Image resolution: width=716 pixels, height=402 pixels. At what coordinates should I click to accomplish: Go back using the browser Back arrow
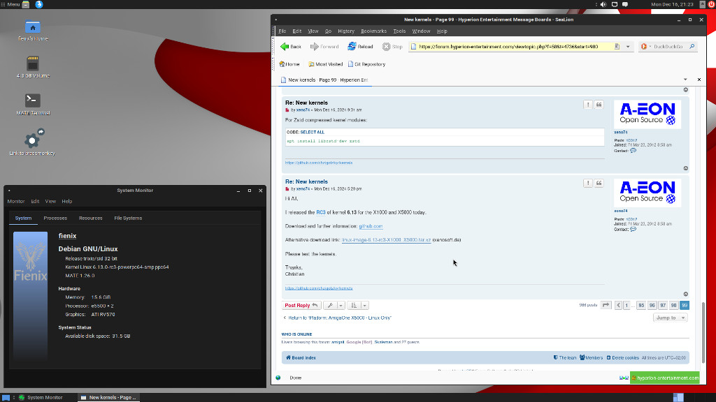[x=290, y=47]
